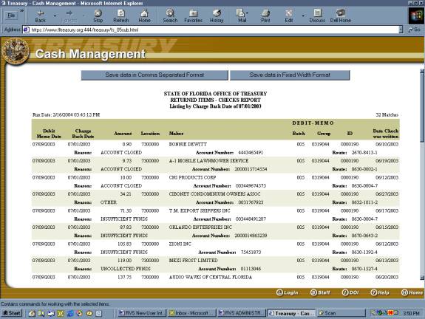The width and height of the screenshot is (425, 319).
Task: Click the Login footer link
Action: pyautogui.click(x=288, y=292)
